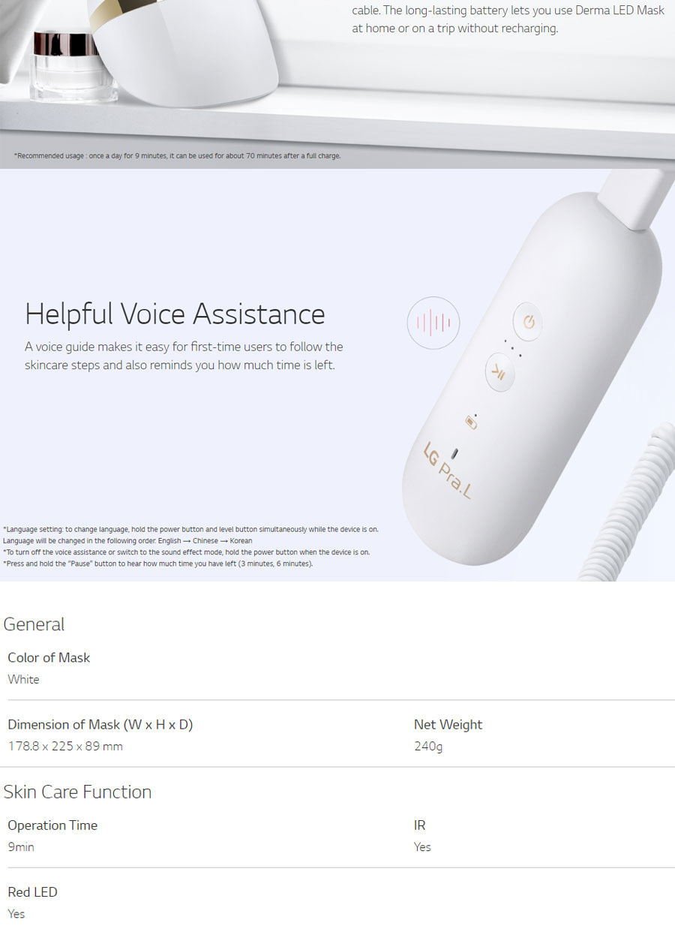
Task: Click the General section heading
Action: (x=34, y=624)
